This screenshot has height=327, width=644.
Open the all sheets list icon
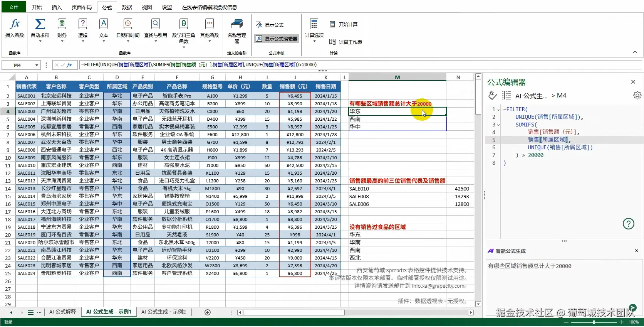coord(30,313)
